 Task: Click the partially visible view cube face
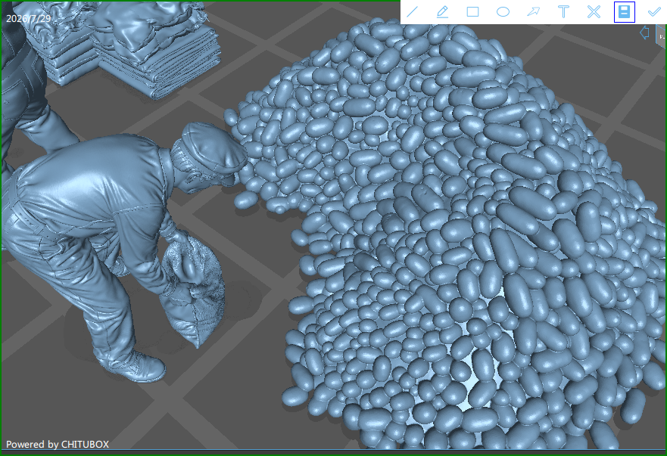tap(662, 34)
